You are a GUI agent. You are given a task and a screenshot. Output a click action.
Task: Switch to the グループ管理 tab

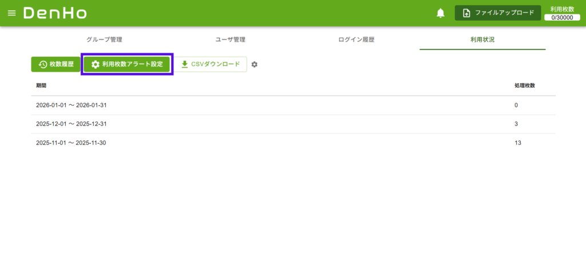tap(104, 40)
